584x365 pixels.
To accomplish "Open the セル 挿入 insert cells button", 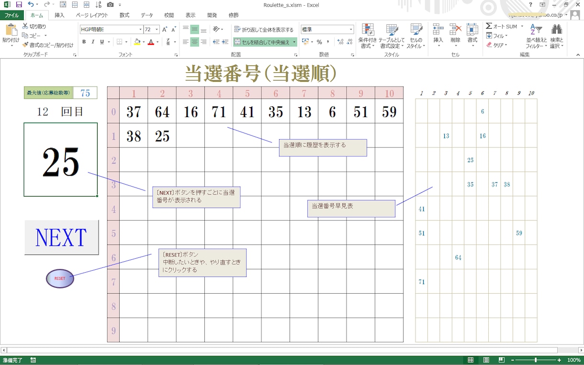I will click(x=438, y=36).
